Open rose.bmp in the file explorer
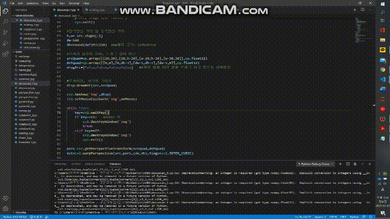 click(x=24, y=61)
